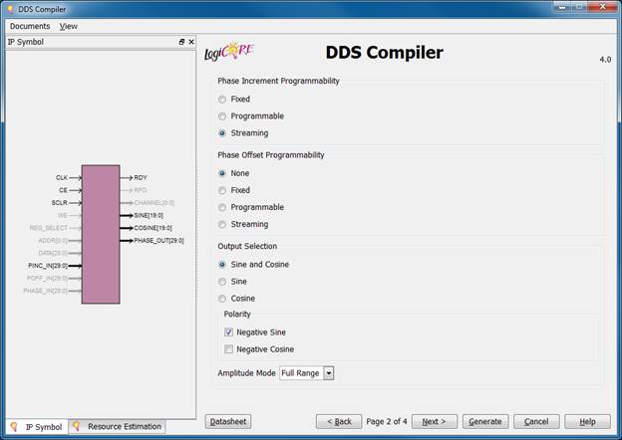Cancel the DDS Compiler wizard
Viewport: 622px width, 440px height.
(x=536, y=422)
